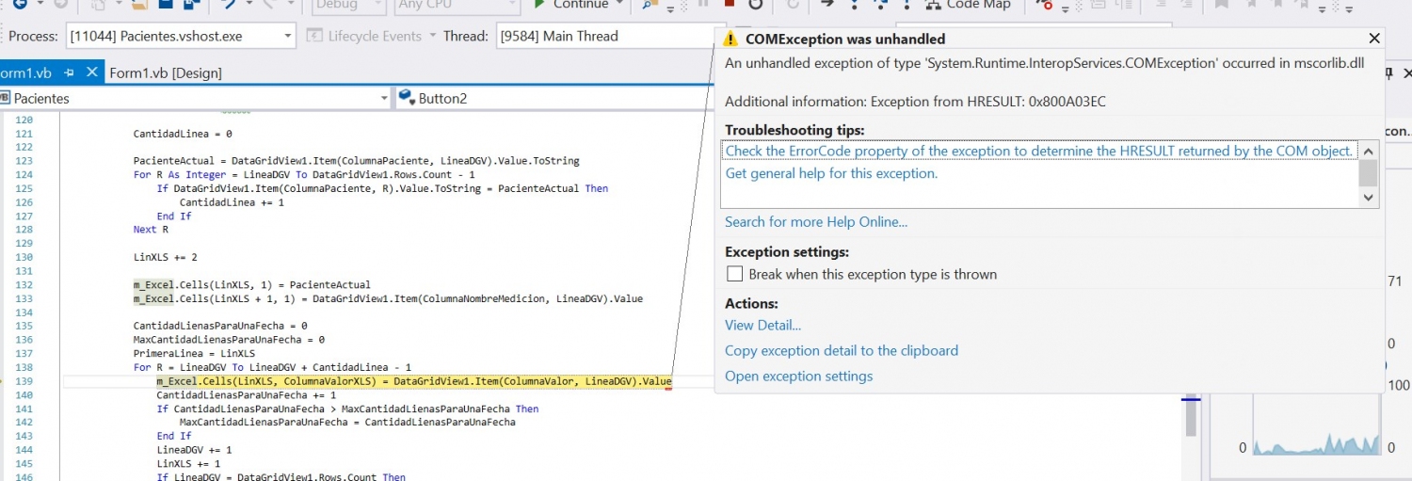Enable 'Break when this exception type is thrown'

coord(735,275)
